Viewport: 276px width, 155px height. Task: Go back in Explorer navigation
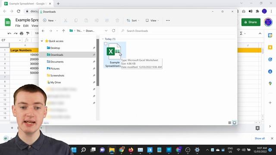tap(43, 31)
